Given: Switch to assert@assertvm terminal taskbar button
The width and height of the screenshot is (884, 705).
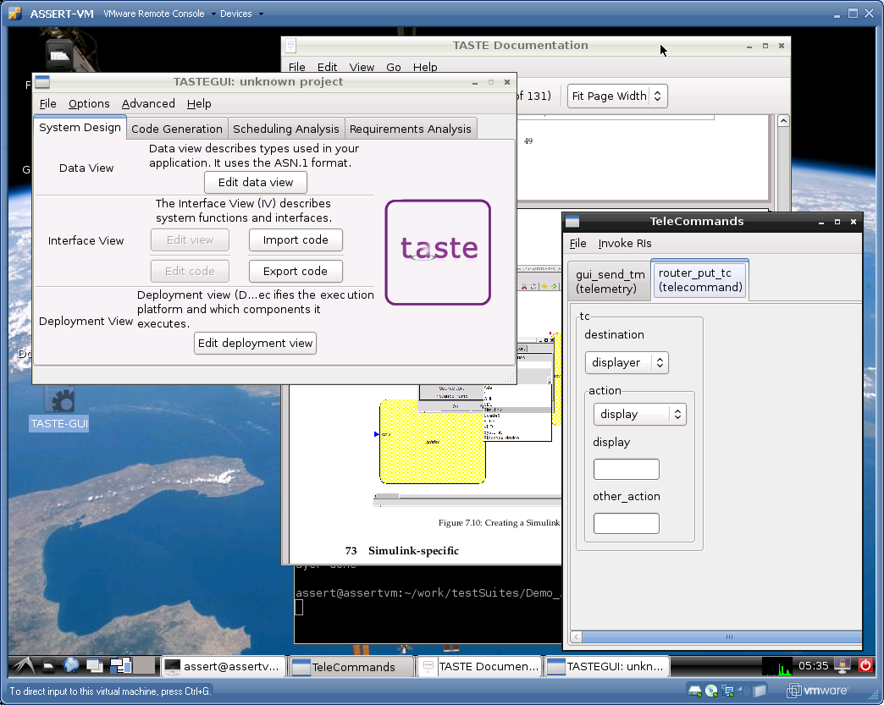Looking at the screenshot, I should point(223,666).
